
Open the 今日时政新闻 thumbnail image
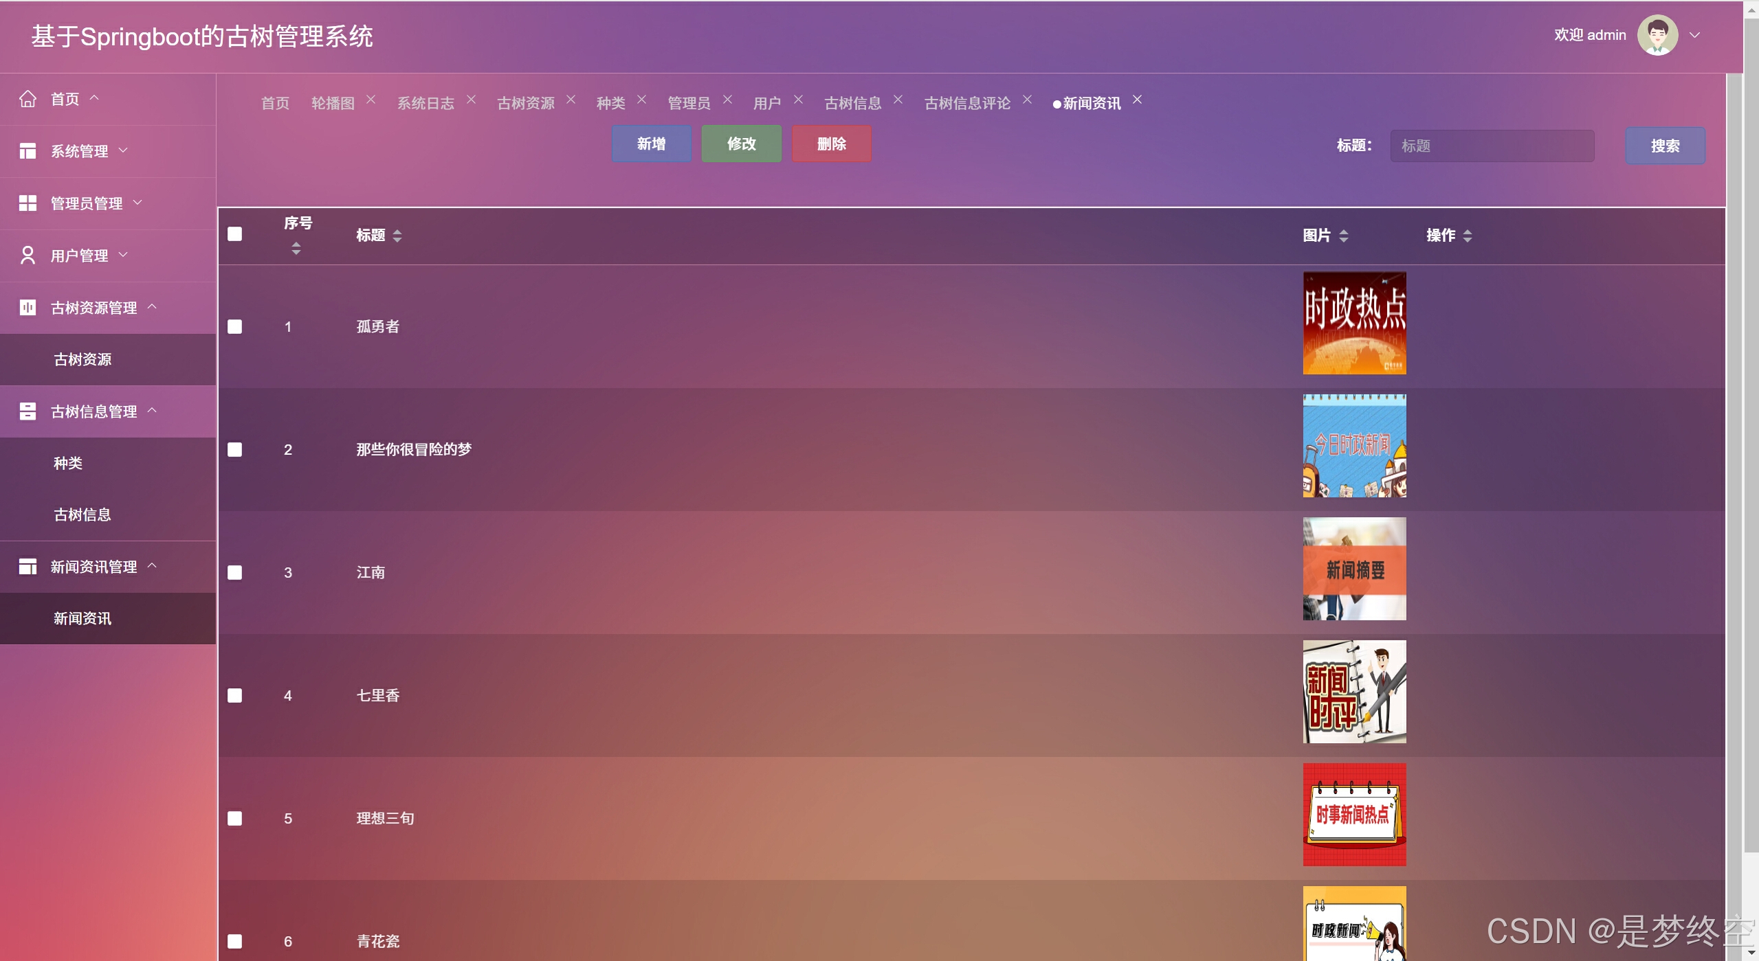coord(1354,446)
